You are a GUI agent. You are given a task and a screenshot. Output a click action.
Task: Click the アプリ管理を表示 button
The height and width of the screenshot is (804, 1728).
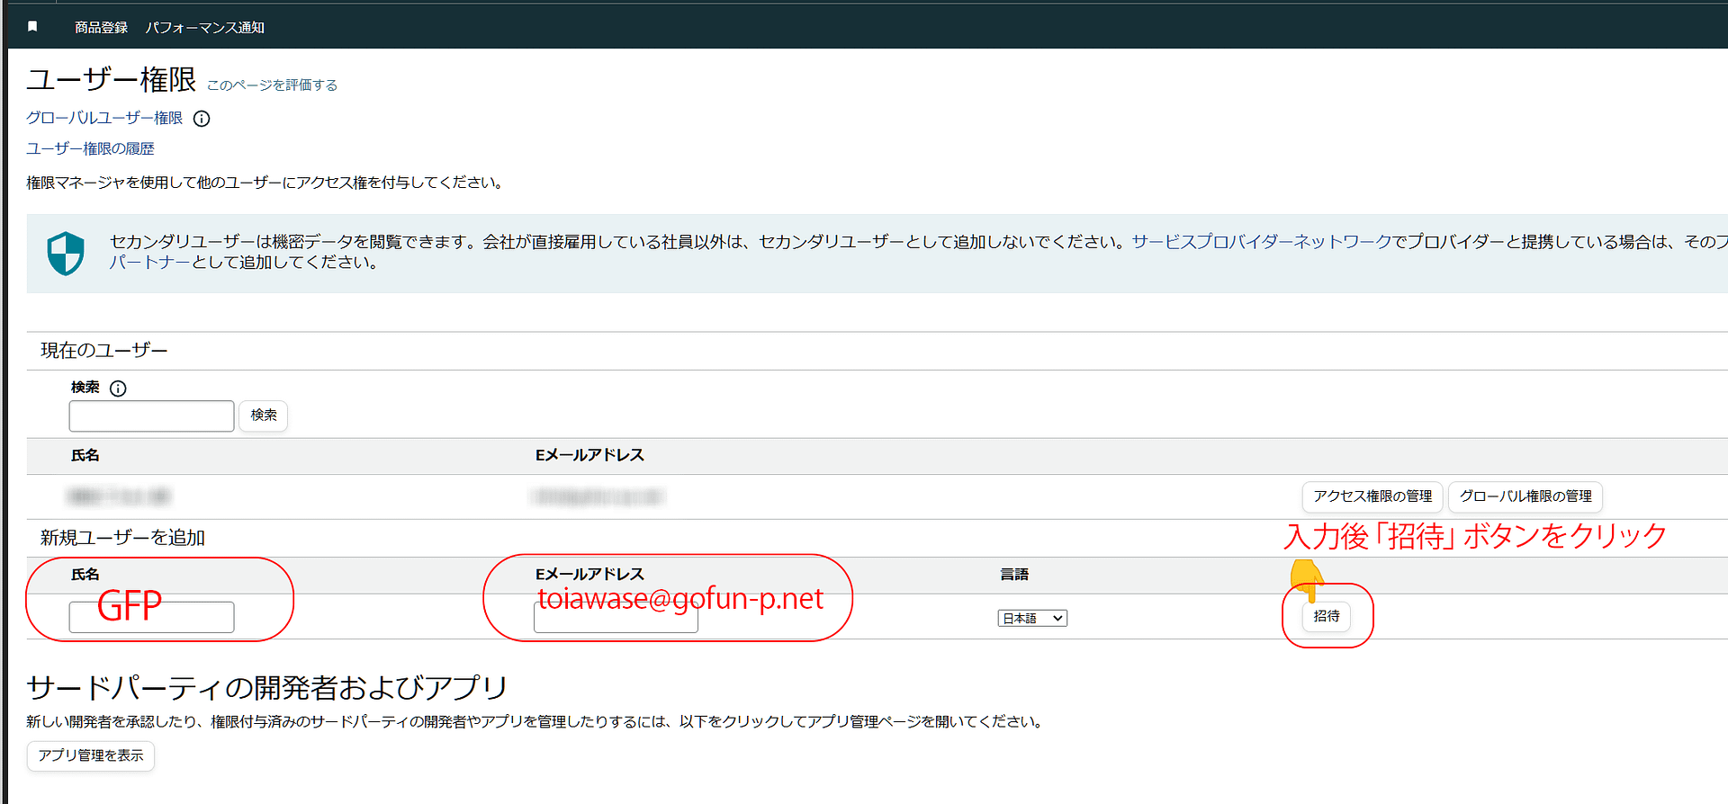coord(91,755)
